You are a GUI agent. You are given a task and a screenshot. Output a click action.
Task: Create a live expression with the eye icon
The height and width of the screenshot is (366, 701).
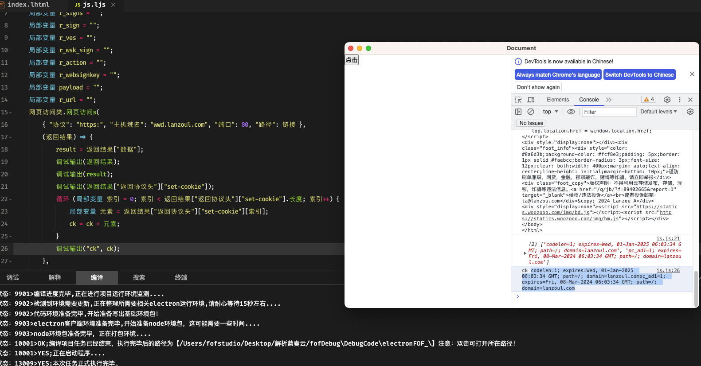[x=571, y=112]
